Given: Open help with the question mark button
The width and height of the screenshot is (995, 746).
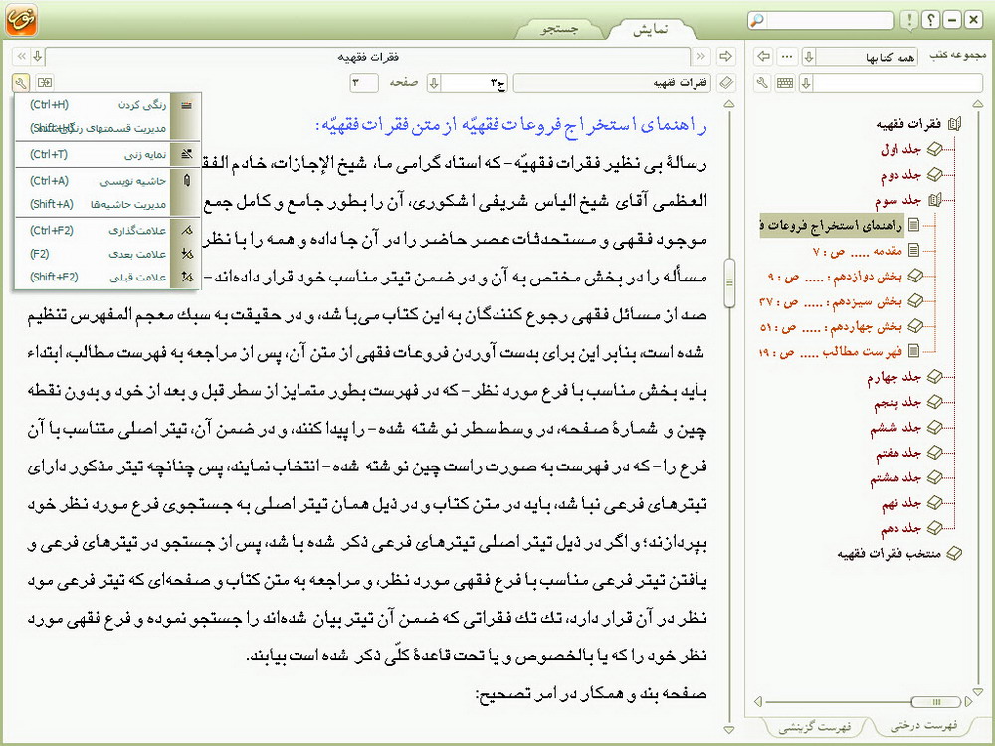Looking at the screenshot, I should pos(930,20).
